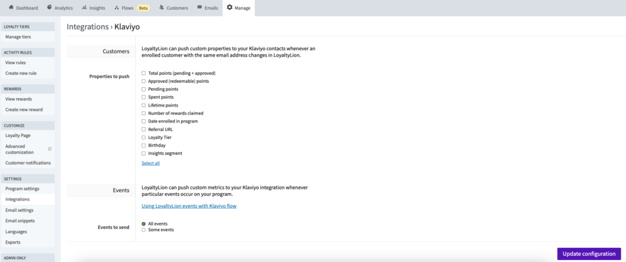Open View rewards in sidebar
Viewport: 626px width, 262px height.
point(18,99)
